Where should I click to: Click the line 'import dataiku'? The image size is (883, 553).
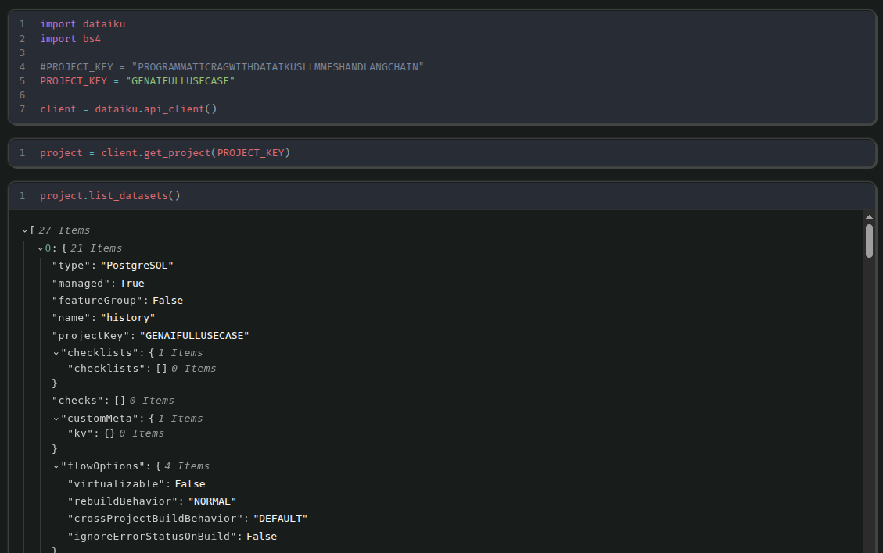tap(83, 24)
